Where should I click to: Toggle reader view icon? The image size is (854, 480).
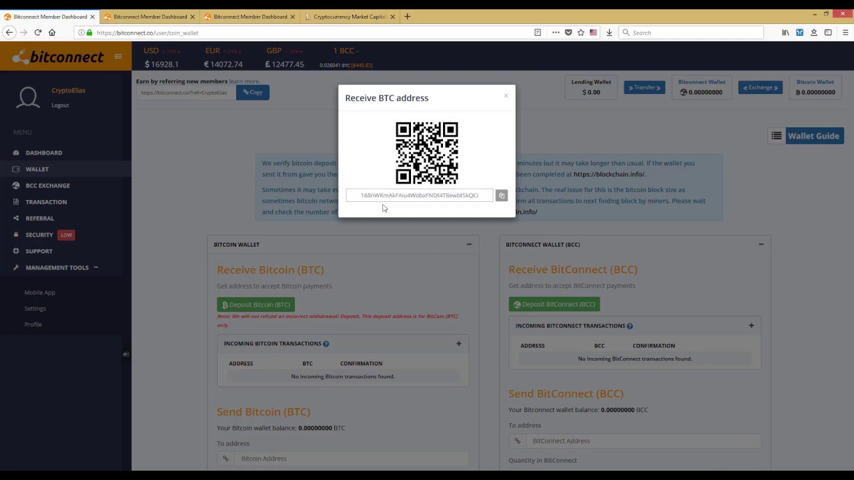(x=538, y=32)
